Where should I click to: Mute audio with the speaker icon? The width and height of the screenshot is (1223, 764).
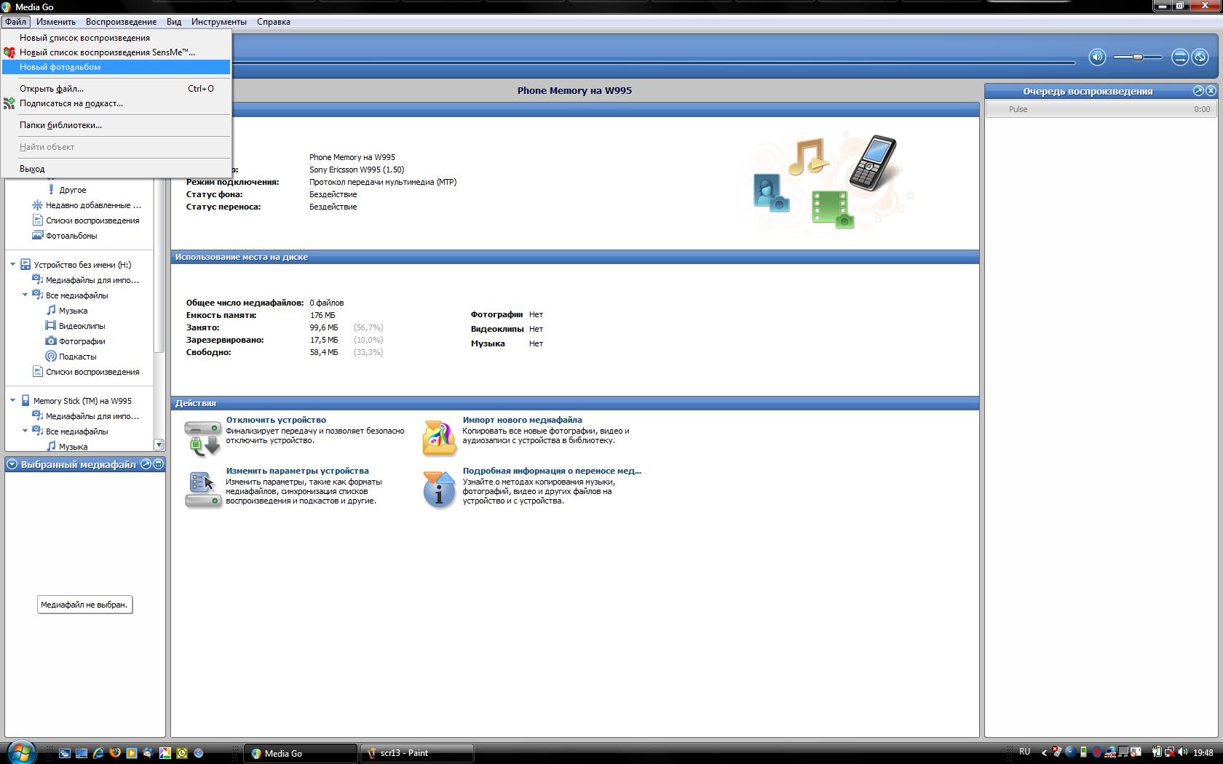point(1097,57)
